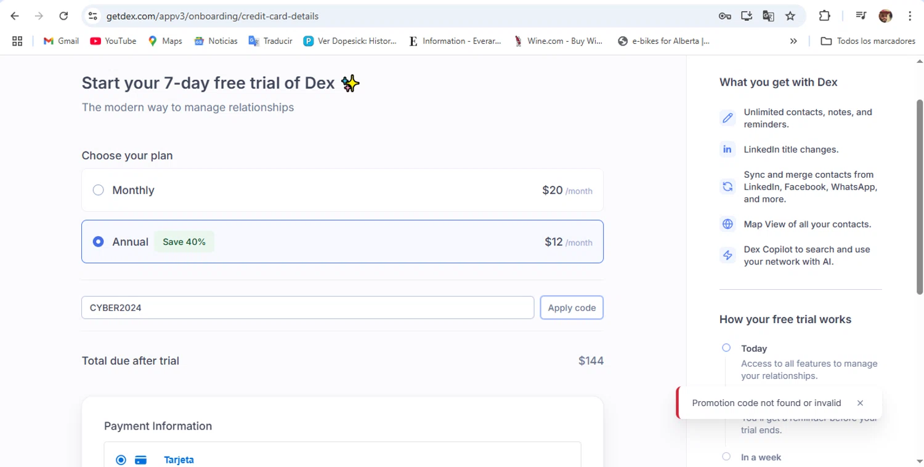Expand the hidden bookmarks chevron
This screenshot has width=924, height=467.
(793, 41)
